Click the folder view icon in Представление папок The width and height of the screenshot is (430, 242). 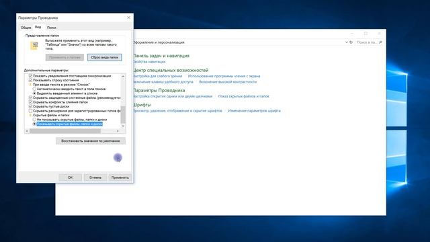click(34, 46)
